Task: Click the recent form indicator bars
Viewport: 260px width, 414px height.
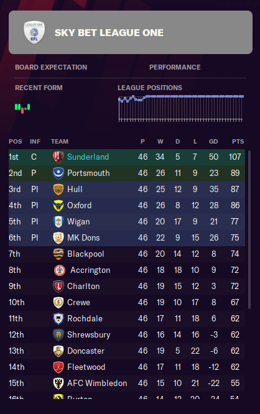Action: tap(22, 108)
